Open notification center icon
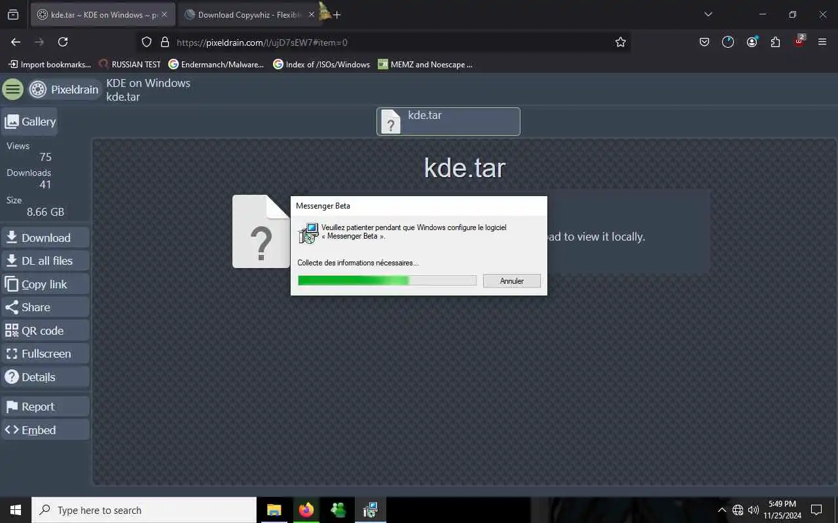This screenshot has height=523, width=838. pyautogui.click(x=816, y=510)
